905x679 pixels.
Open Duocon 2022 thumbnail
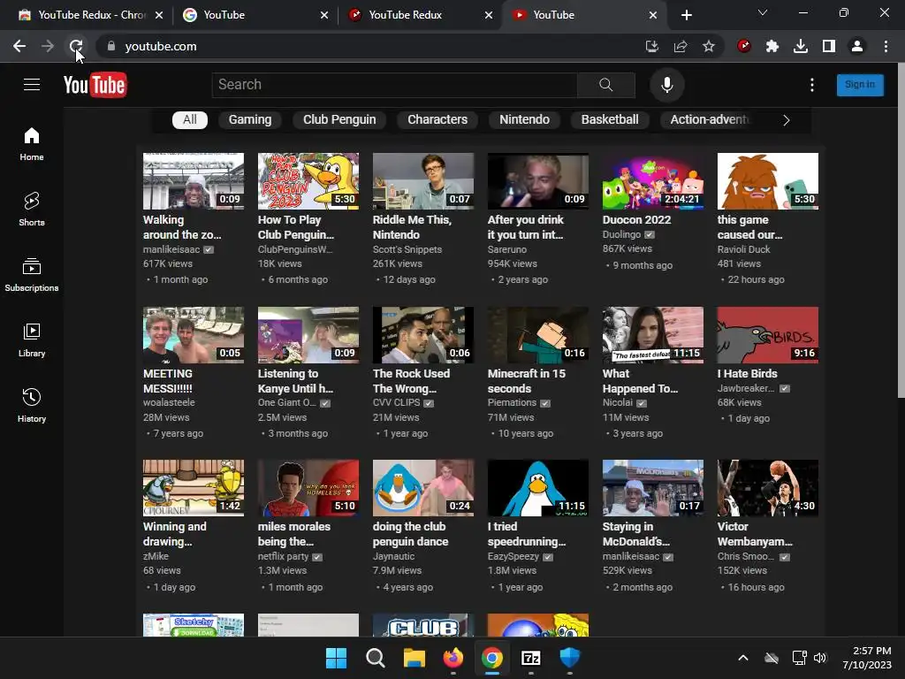point(653,181)
